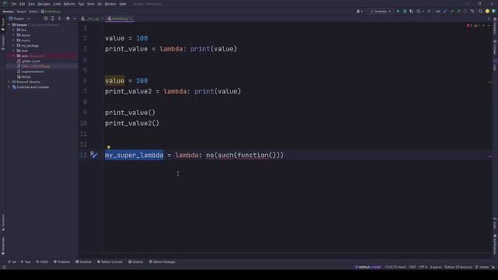
Task: Click the red error indicator in editor corner
Action: [469, 26]
